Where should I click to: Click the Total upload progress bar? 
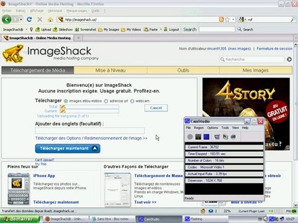tap(89, 107)
